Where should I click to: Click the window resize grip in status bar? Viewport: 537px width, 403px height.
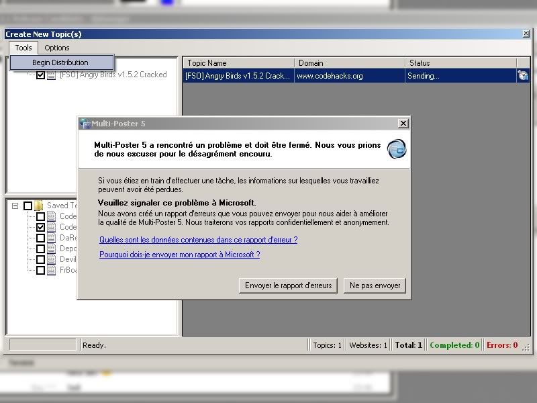tap(526, 347)
